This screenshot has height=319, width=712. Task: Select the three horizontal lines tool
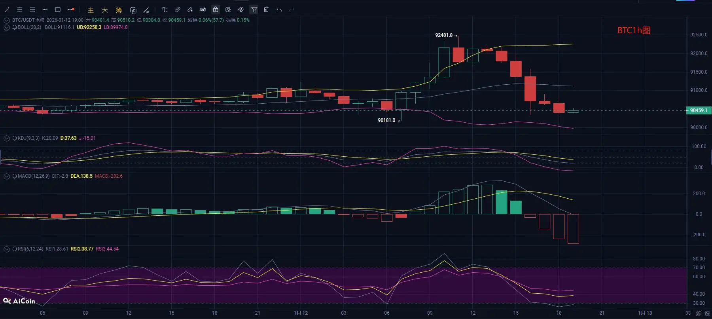point(32,9)
